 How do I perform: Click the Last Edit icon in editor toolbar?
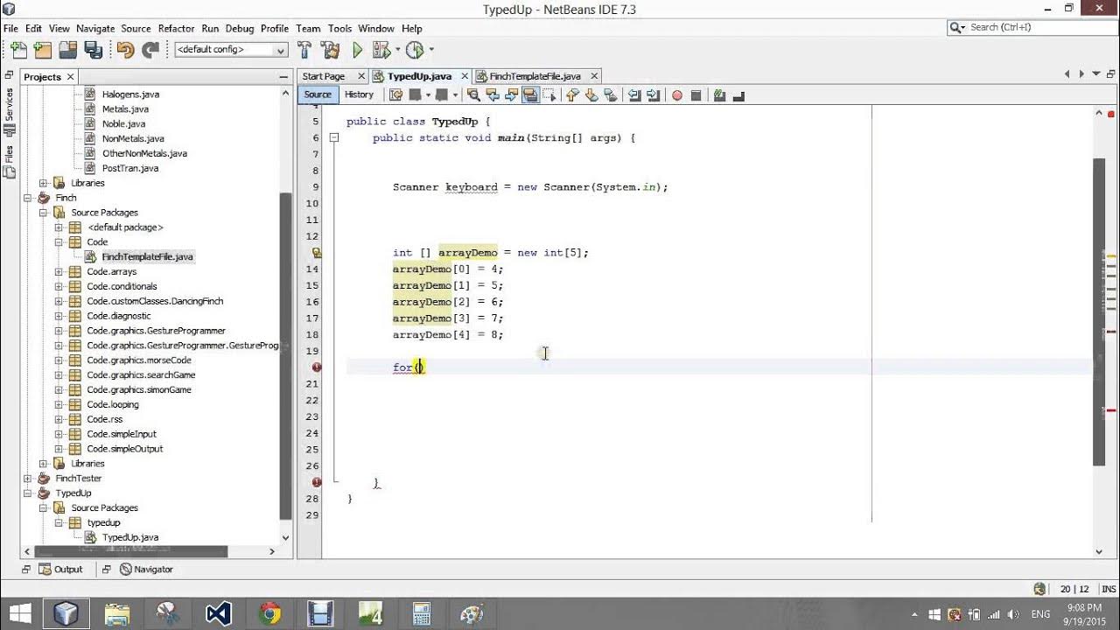pos(395,95)
